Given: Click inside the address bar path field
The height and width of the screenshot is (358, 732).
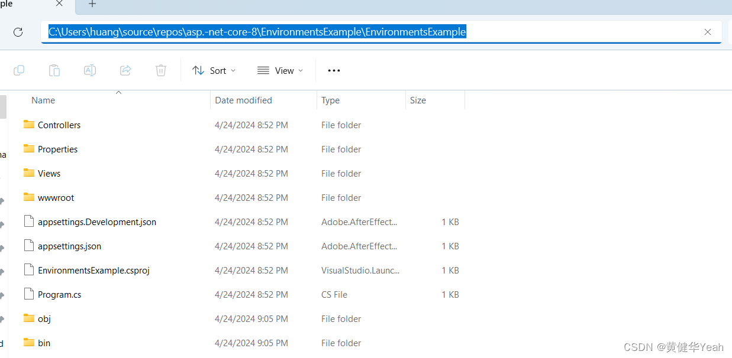Looking at the screenshot, I should point(355,32).
